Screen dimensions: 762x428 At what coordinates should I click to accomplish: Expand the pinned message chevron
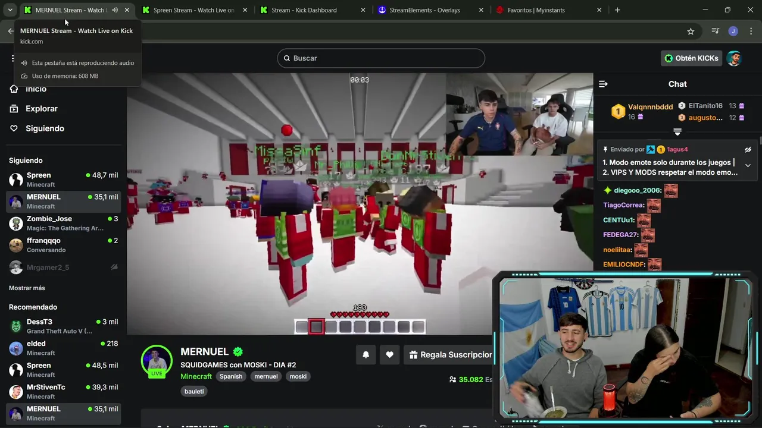pyautogui.click(x=748, y=166)
